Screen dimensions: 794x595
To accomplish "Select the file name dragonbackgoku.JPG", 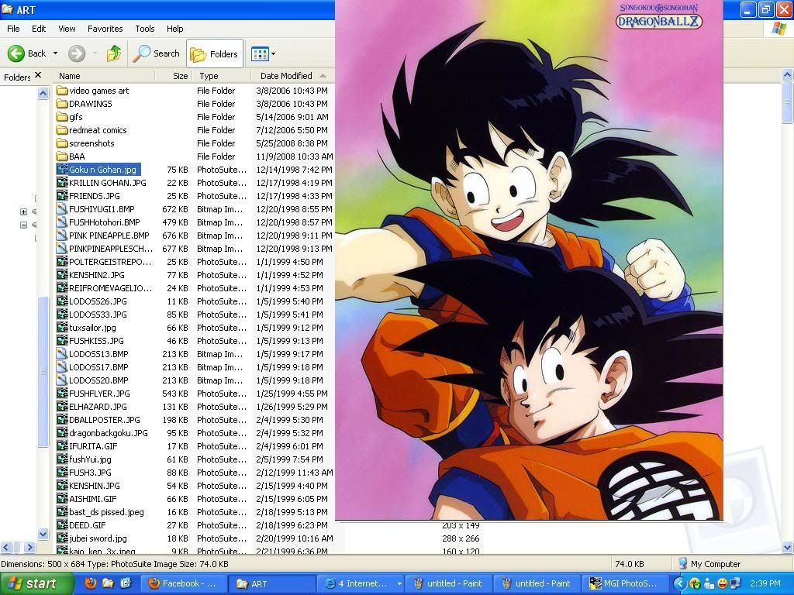I will [x=109, y=432].
